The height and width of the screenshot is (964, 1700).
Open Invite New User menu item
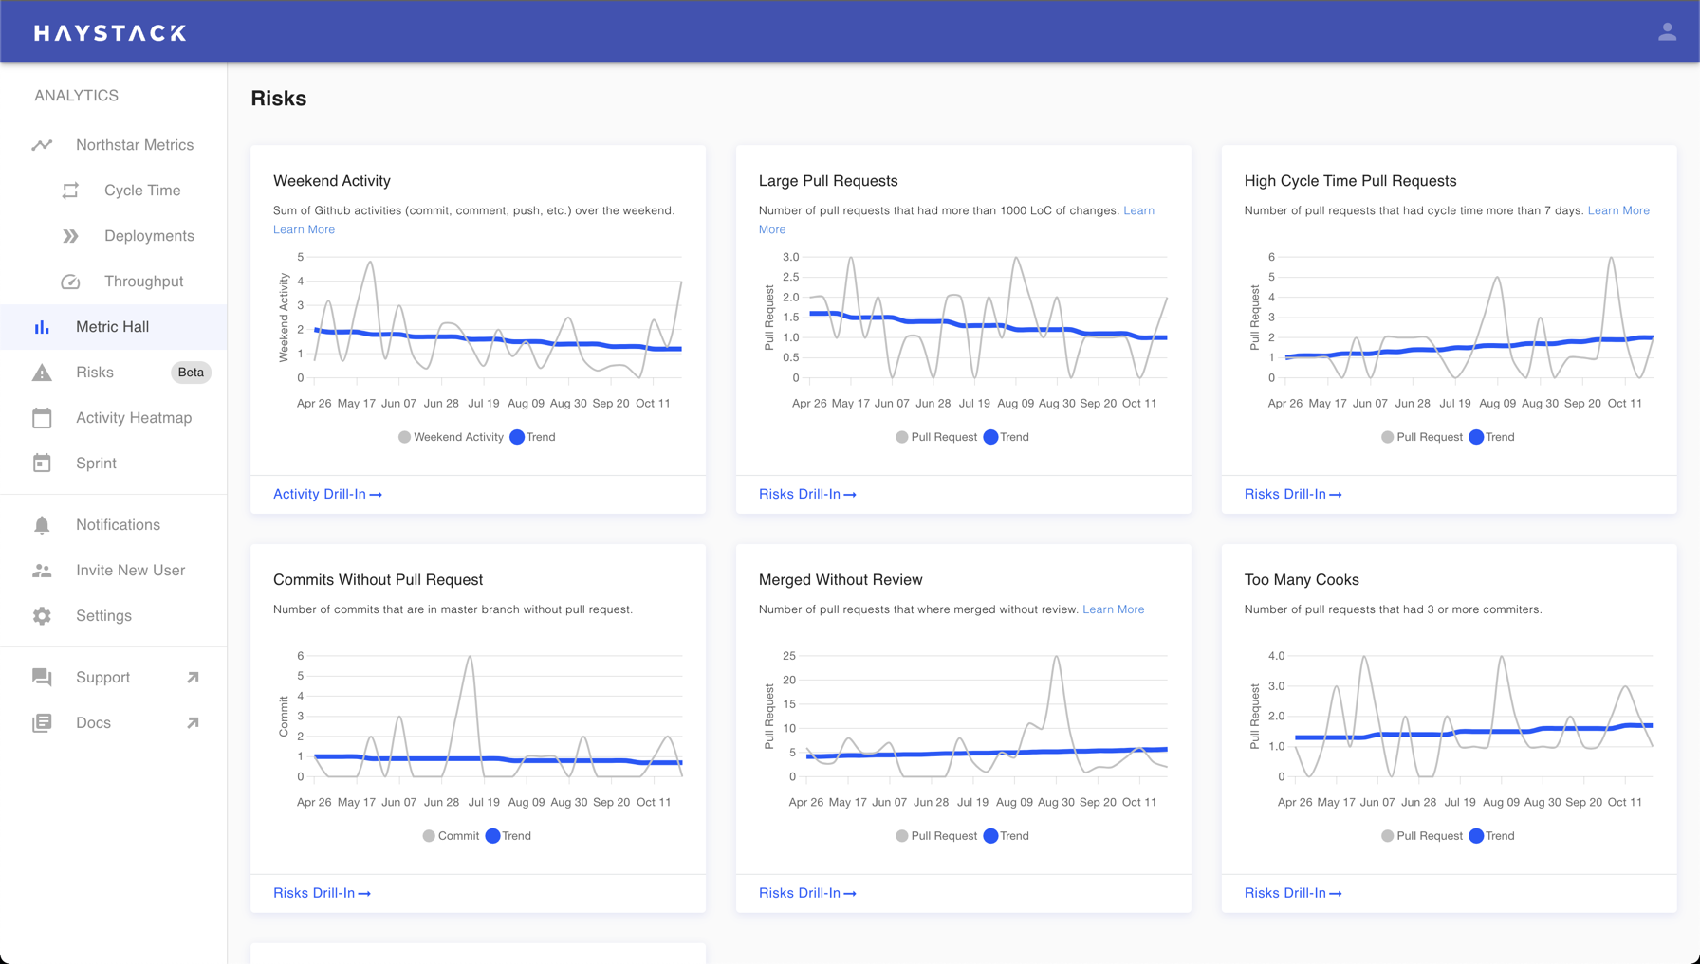coord(130,571)
